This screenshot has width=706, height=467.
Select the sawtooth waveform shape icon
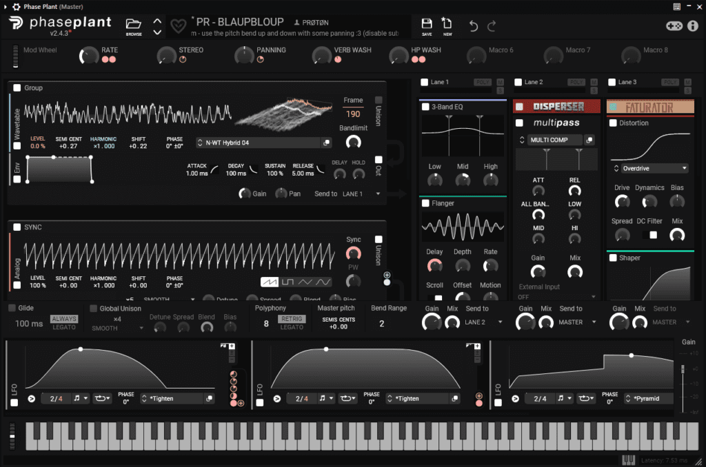point(270,282)
